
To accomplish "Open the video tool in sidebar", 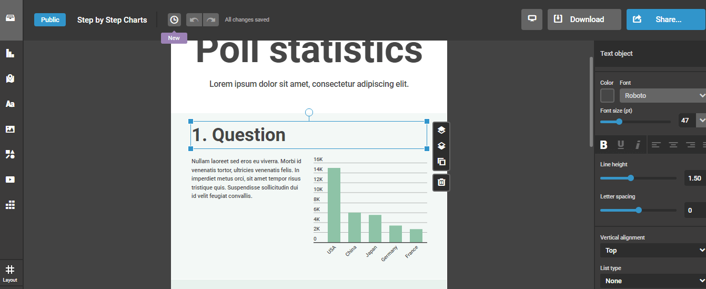I will coord(10,180).
